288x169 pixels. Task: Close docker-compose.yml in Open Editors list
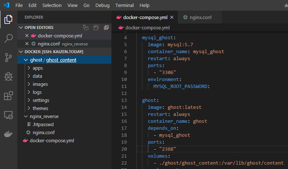point(26,36)
